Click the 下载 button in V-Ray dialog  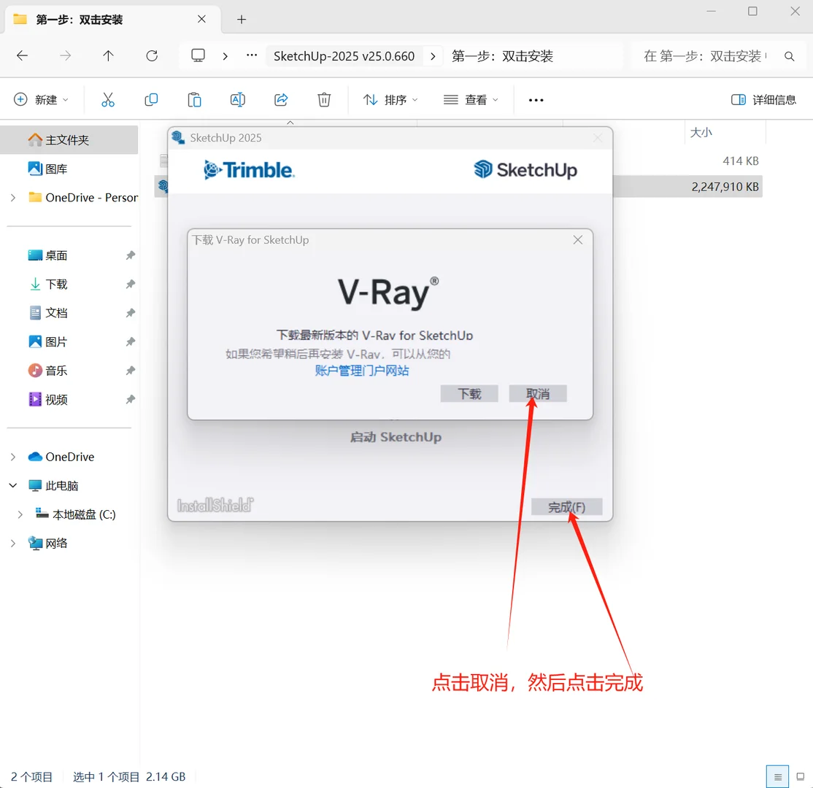click(x=469, y=393)
